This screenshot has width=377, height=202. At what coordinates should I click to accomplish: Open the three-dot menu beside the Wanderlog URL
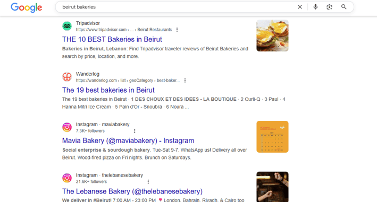pos(185,81)
